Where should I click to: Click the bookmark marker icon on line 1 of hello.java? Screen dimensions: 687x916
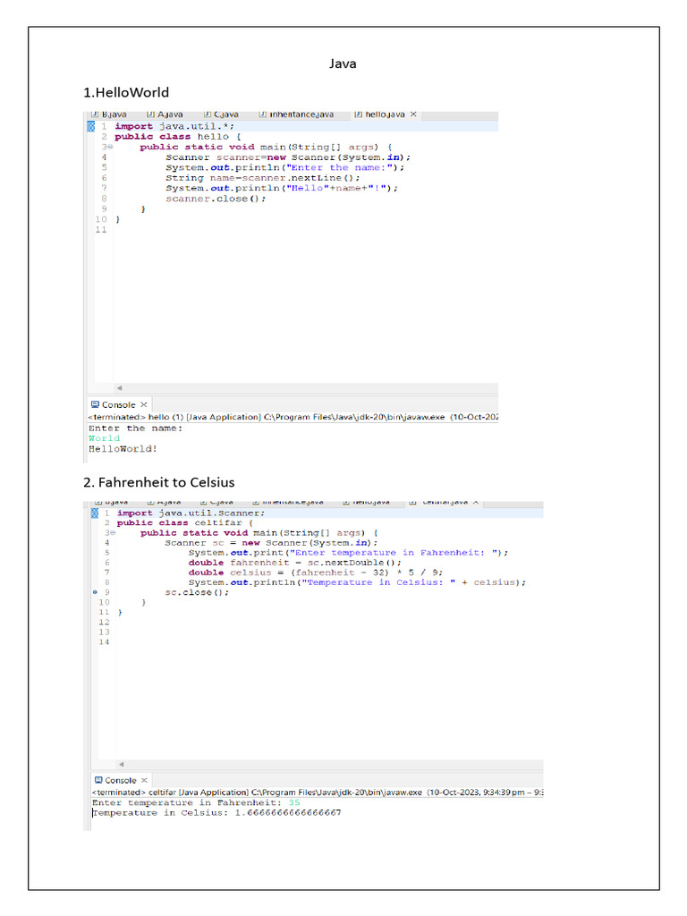(x=89, y=126)
